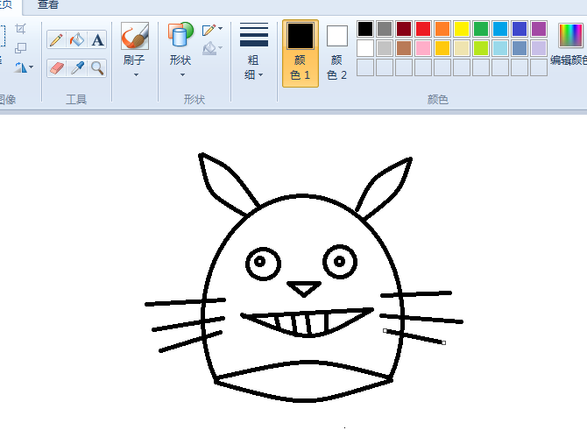This screenshot has height=430, width=587.
Task: Switch to the View (查看) tab
Action: coord(48,5)
